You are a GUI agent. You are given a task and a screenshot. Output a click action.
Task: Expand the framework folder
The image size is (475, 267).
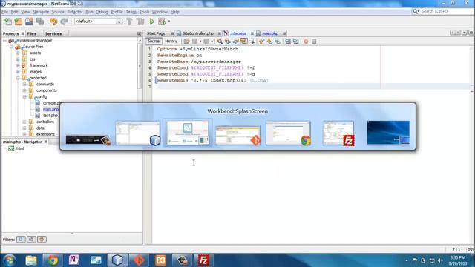pos(18,65)
